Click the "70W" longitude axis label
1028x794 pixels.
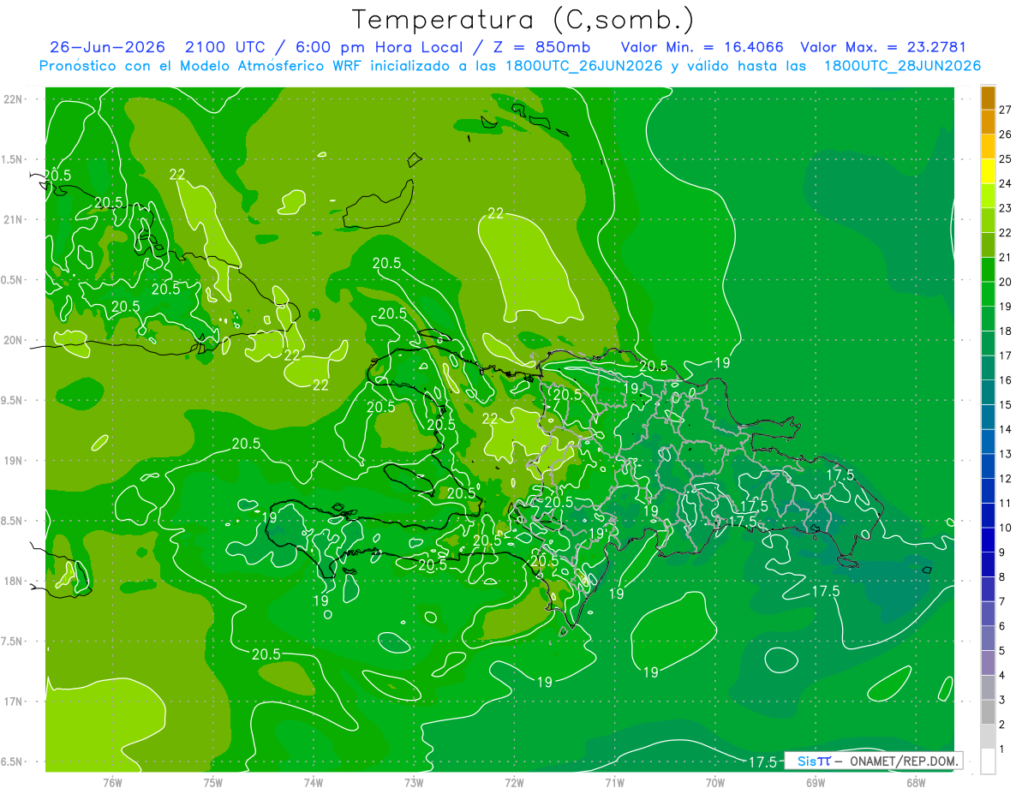pyautogui.click(x=715, y=782)
